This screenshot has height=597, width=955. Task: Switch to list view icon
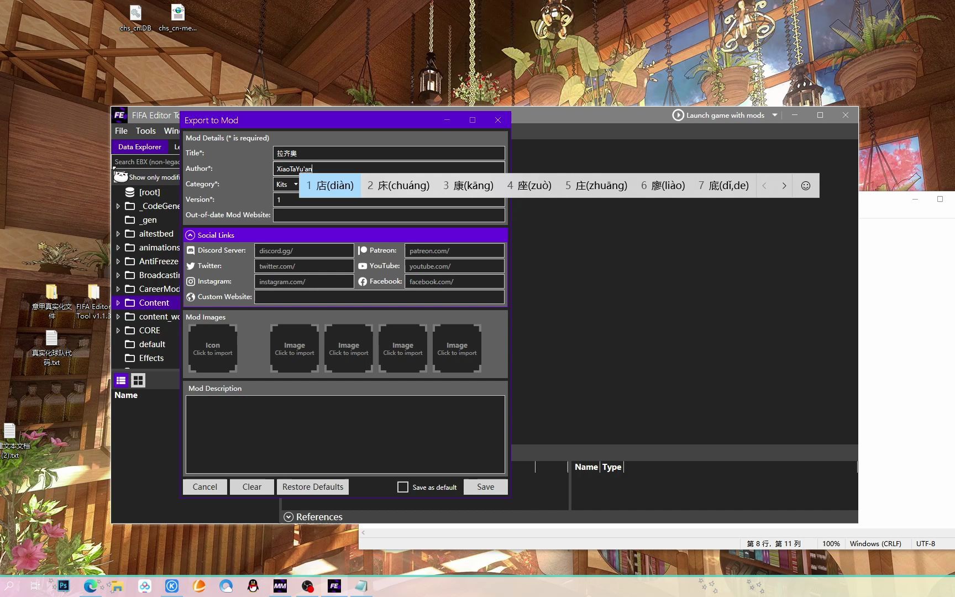121,380
